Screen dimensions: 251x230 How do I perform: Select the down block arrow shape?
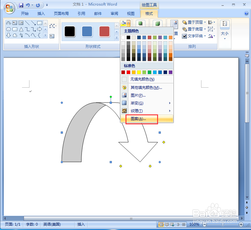(x=8, y=35)
